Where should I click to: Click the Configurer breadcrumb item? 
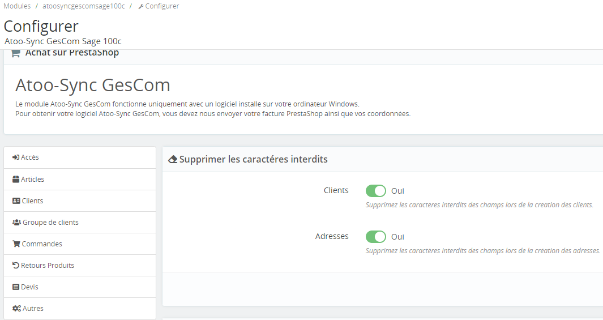click(x=159, y=6)
